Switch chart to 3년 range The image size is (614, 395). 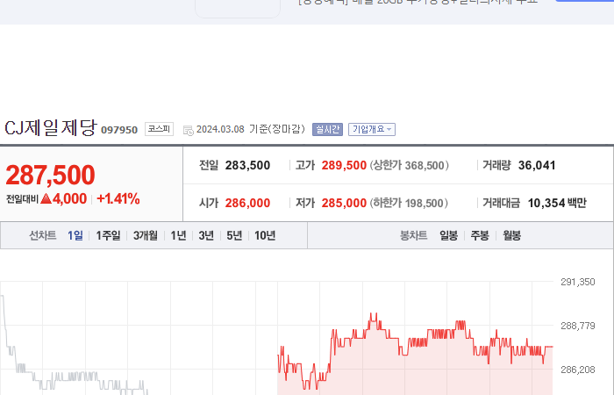(x=206, y=235)
